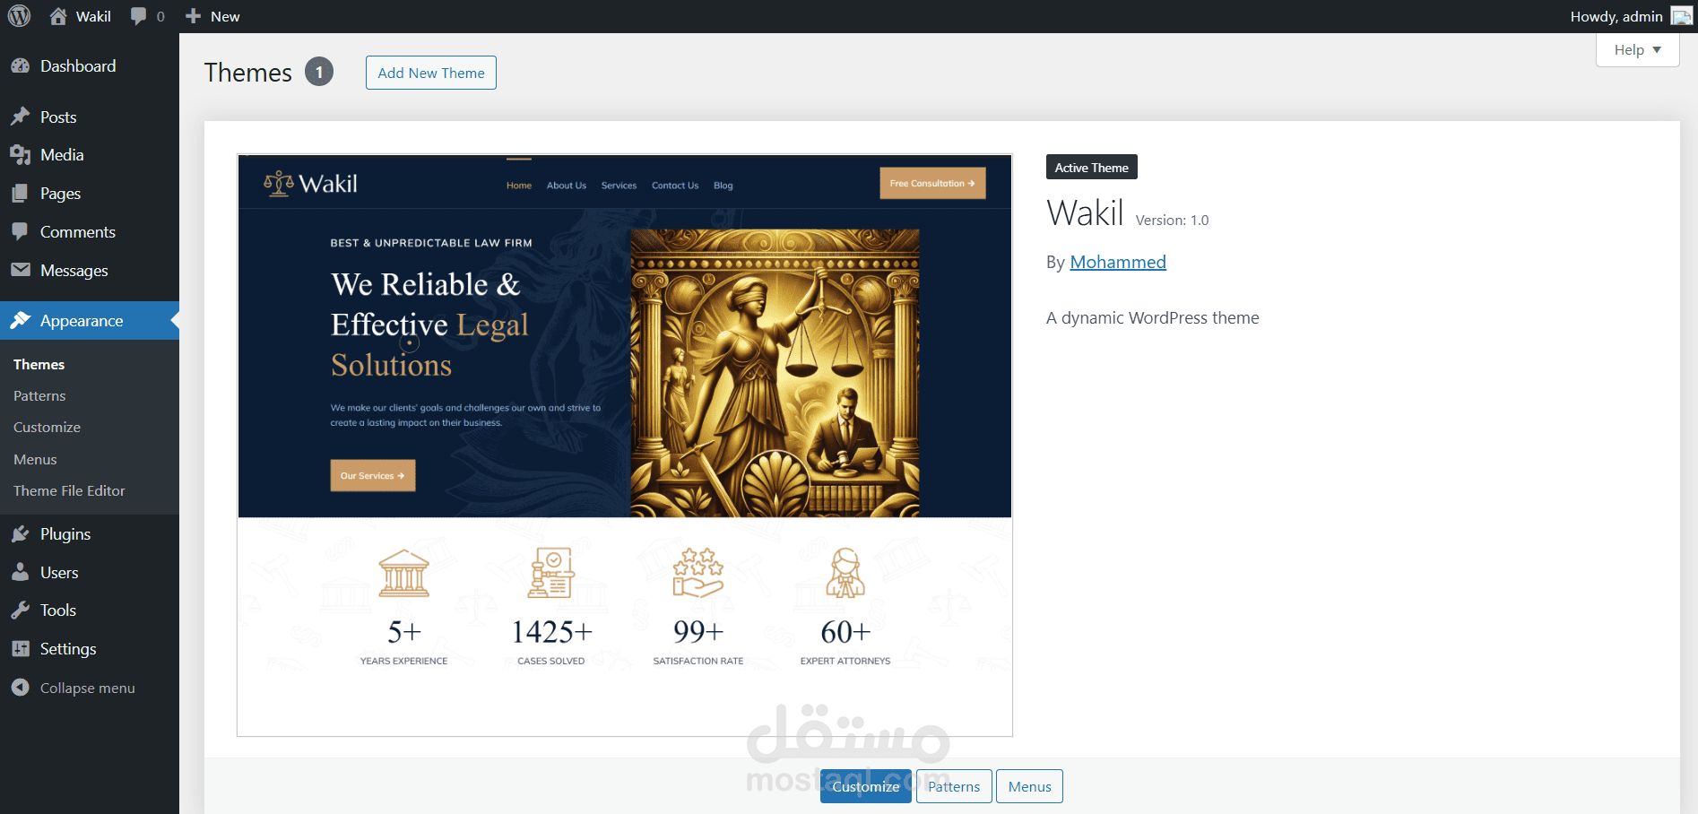Click the Add New Theme button

pyautogui.click(x=431, y=73)
